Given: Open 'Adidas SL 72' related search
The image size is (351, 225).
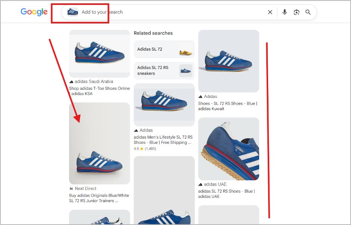Looking at the screenshot, I should (x=164, y=49).
